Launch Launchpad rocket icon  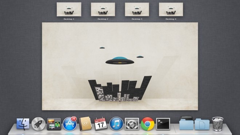click(x=39, y=124)
